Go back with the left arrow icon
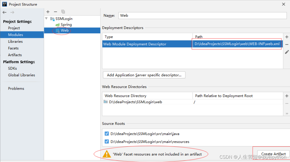This screenshot has height=162, width=290. (x=5, y=12)
